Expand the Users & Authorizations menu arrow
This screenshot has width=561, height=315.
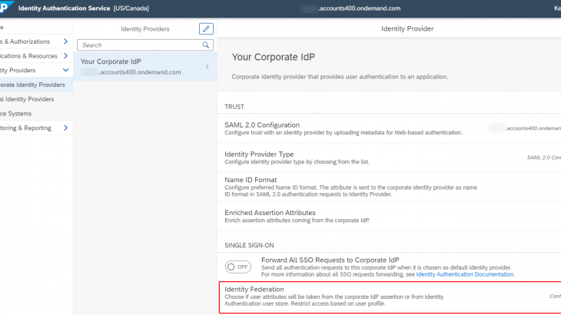tap(66, 41)
